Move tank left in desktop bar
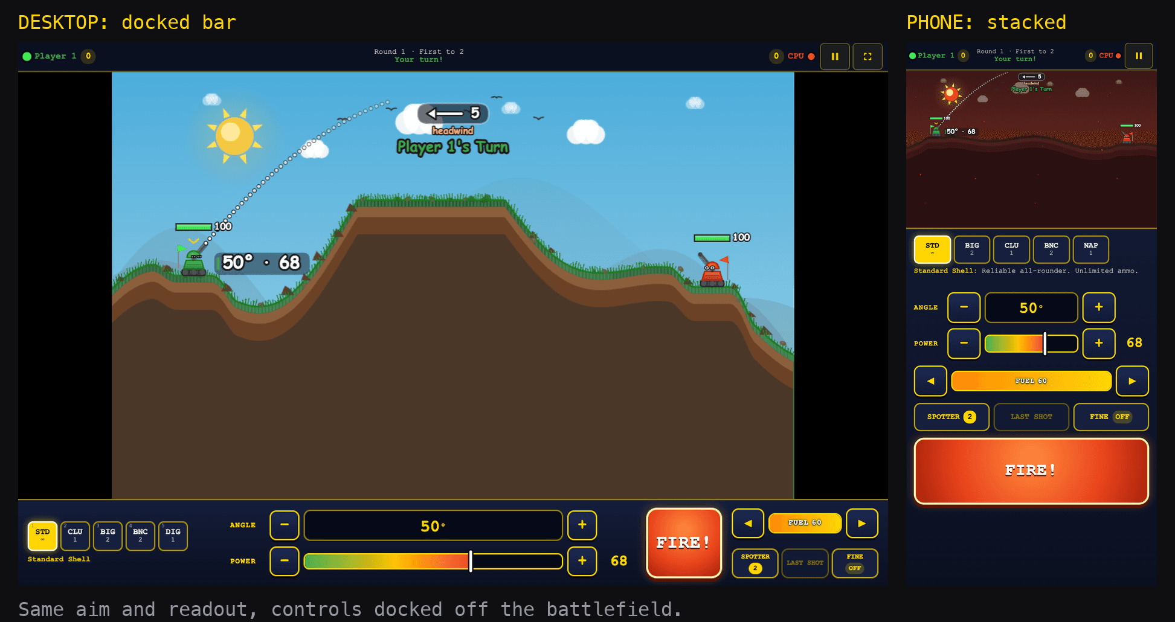 (x=748, y=524)
